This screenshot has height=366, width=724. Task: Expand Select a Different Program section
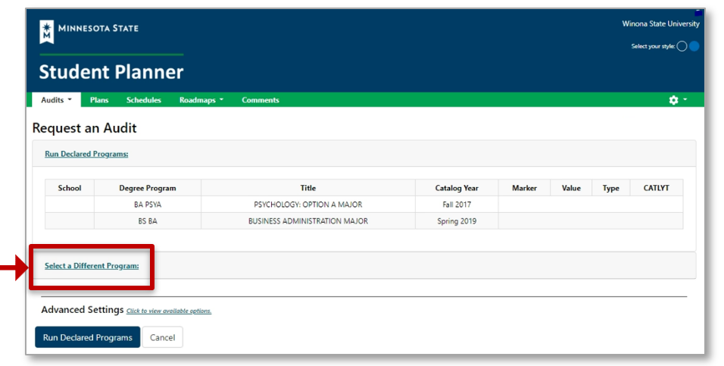[92, 266]
